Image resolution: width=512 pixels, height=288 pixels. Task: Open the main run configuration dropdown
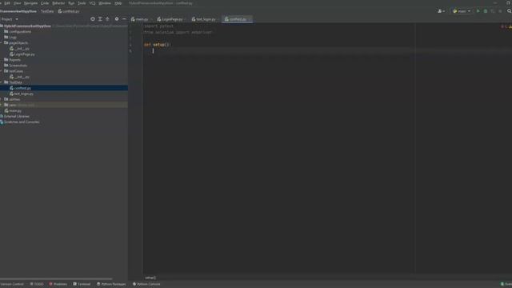tap(462, 11)
